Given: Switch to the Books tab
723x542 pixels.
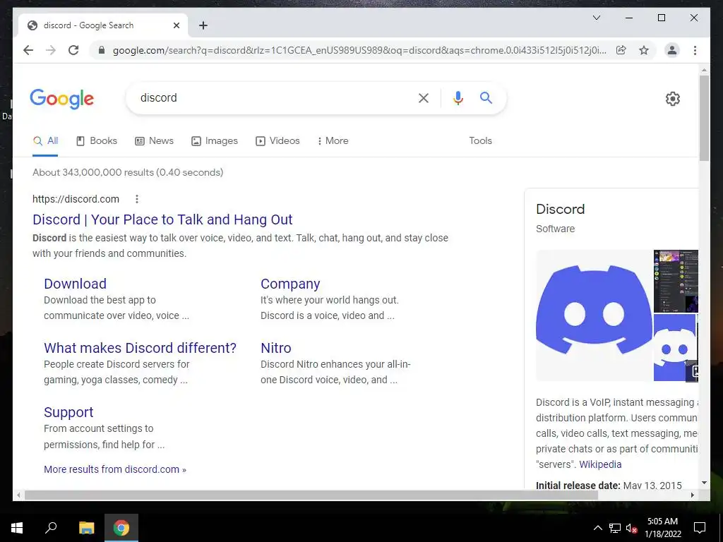Looking at the screenshot, I should (x=96, y=141).
